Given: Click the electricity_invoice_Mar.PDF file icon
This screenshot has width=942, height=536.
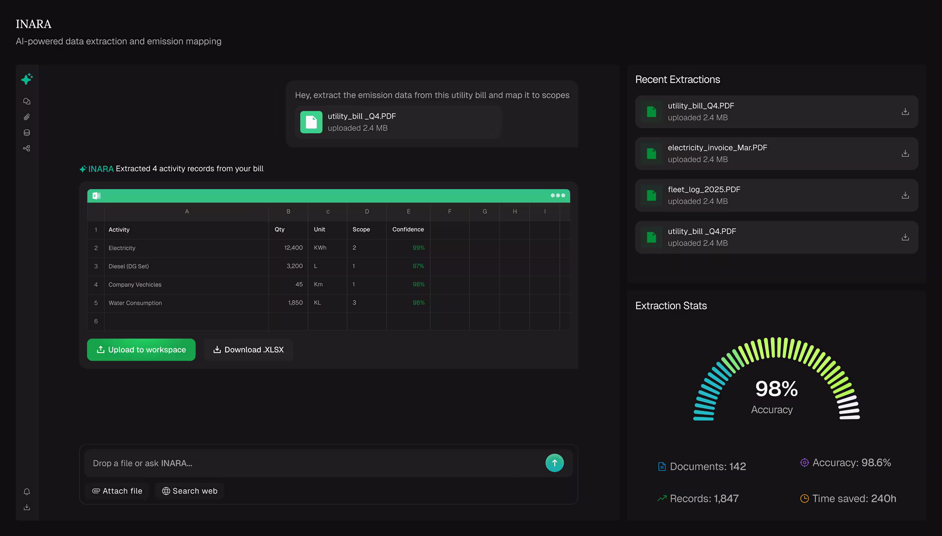Looking at the screenshot, I should point(652,153).
